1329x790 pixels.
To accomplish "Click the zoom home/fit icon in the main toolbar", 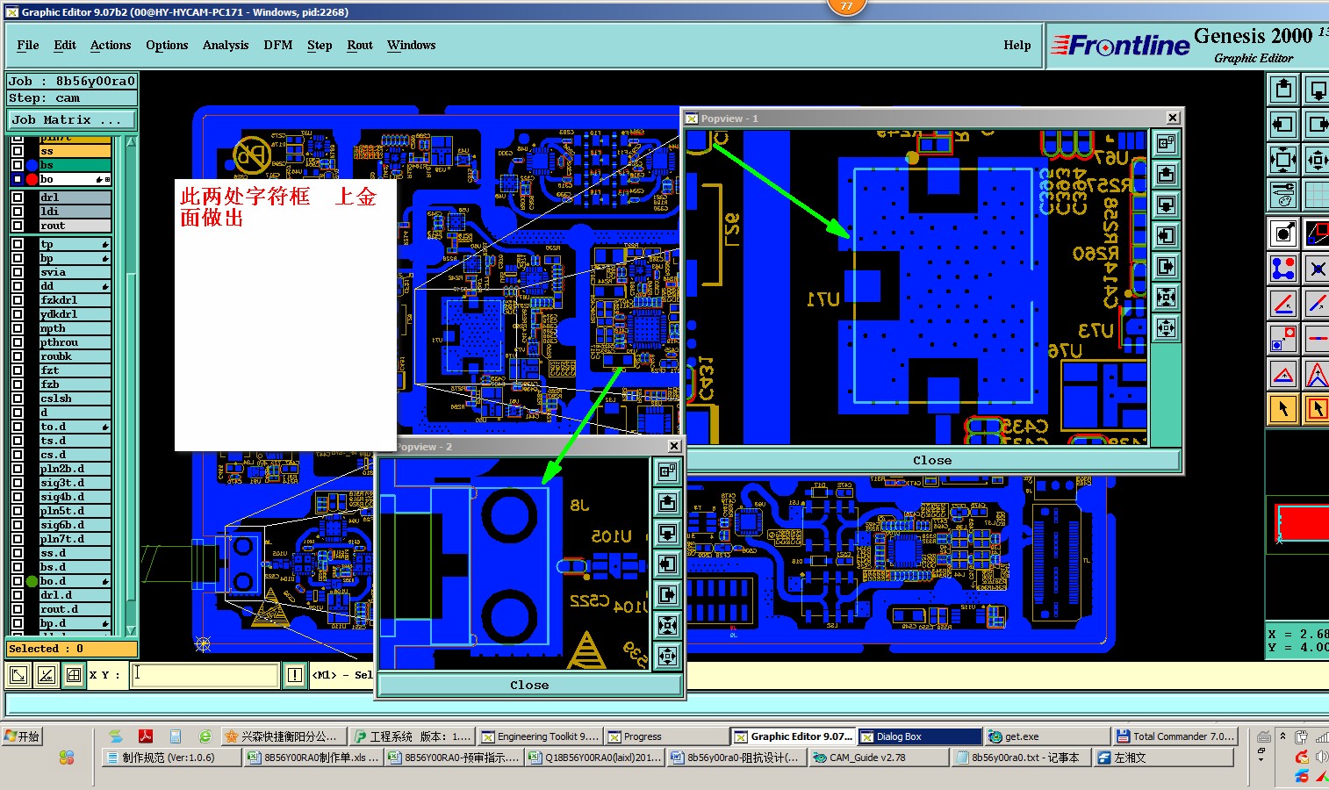I will click(x=1283, y=160).
